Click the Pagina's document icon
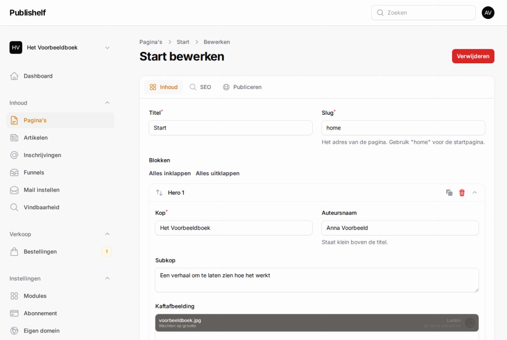This screenshot has height=340, width=507. coord(14,120)
